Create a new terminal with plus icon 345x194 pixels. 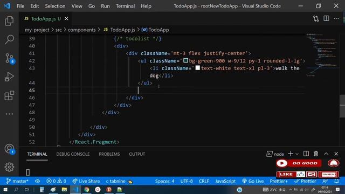coord(291,154)
